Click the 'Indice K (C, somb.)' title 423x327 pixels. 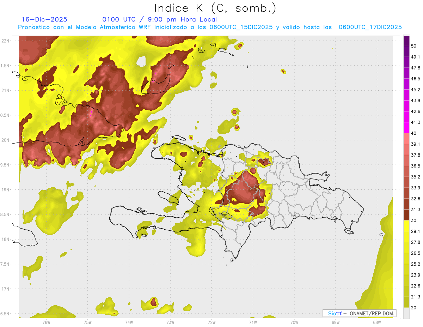pyautogui.click(x=215, y=8)
